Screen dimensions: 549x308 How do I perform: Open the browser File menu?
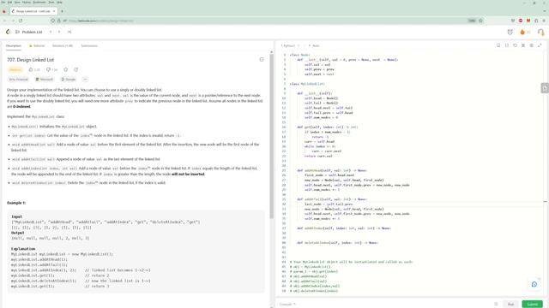click(x=3, y=2)
